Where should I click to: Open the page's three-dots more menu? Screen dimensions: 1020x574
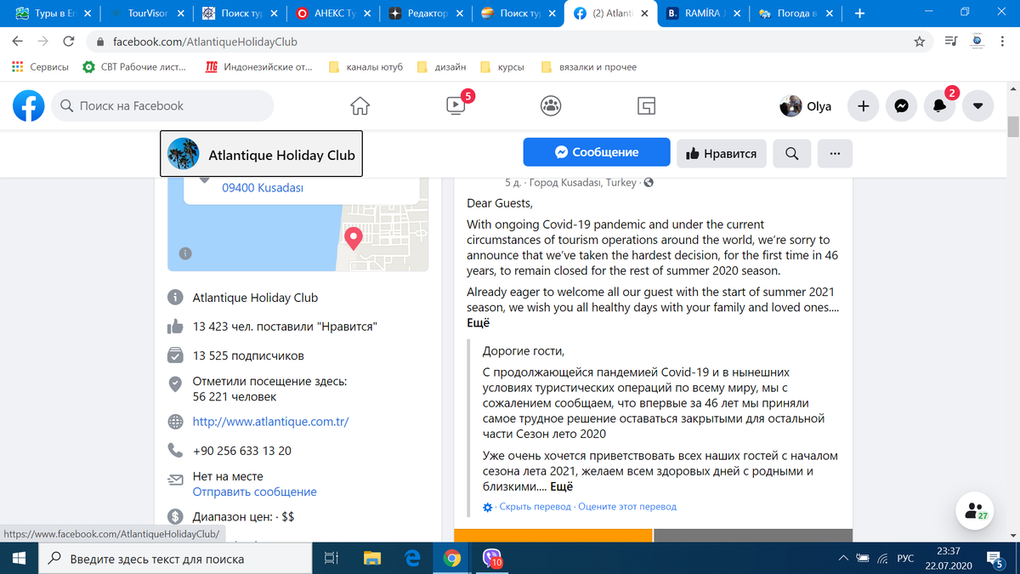[835, 153]
